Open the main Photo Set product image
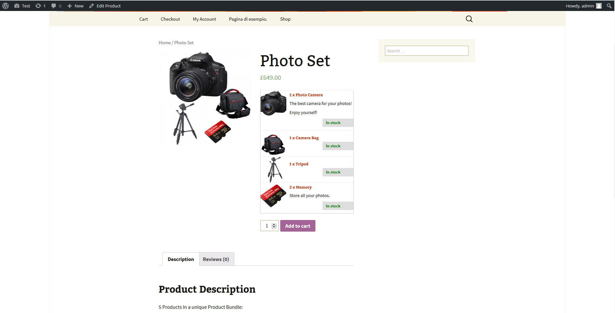This screenshot has height=313, width=615. pyautogui.click(x=206, y=98)
